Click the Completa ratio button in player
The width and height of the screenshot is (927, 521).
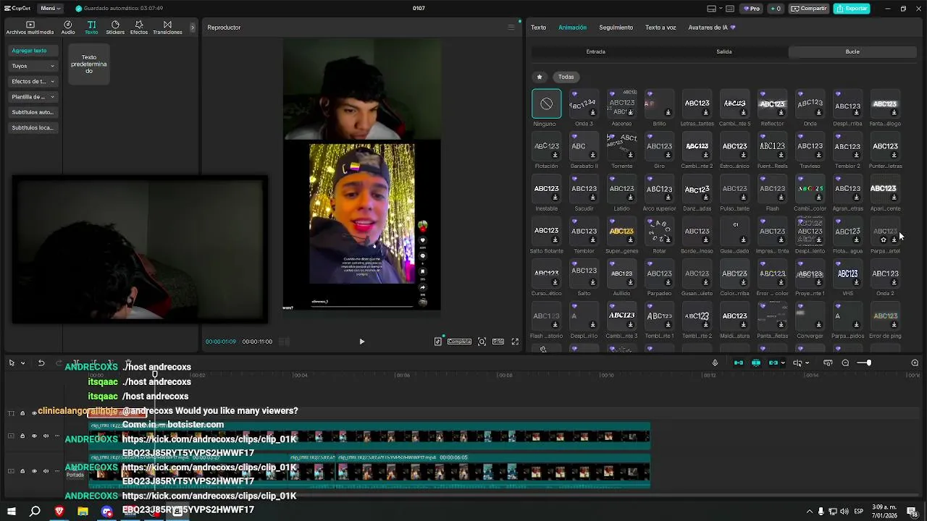click(459, 342)
